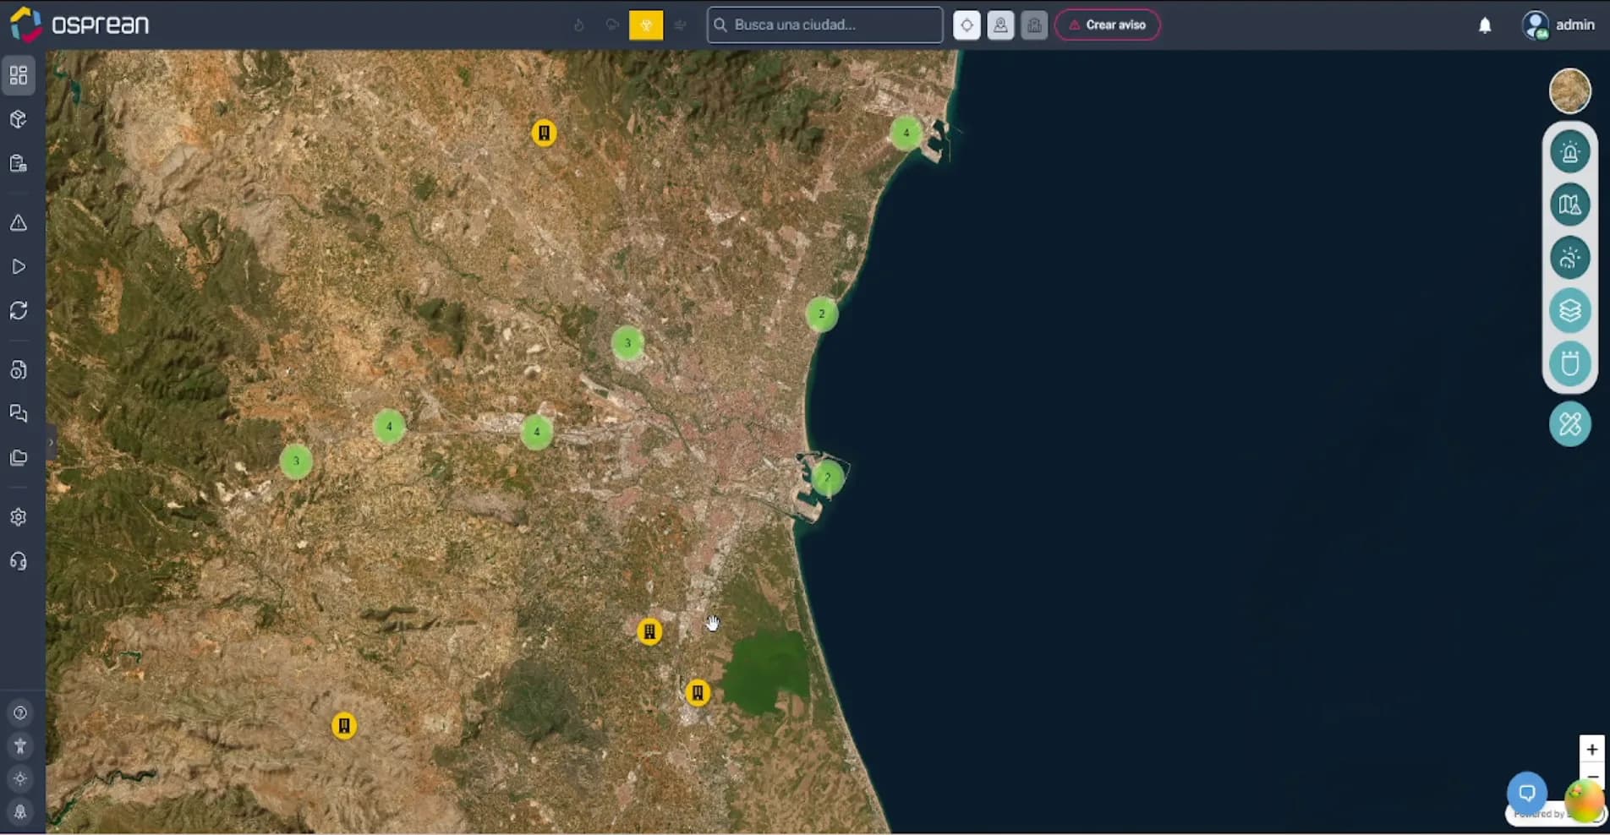Open the bottom-most badge icon in the left sidebar
Image resolution: width=1610 pixels, height=835 pixels.
coord(20,811)
